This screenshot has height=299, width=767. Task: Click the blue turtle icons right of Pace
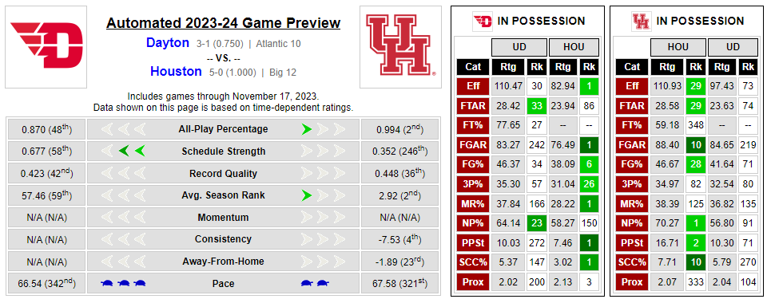[x=315, y=283]
